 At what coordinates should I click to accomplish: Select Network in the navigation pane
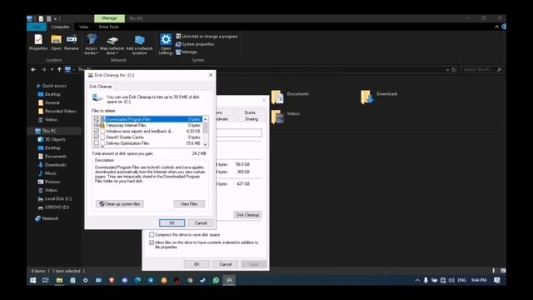pyautogui.click(x=47, y=218)
